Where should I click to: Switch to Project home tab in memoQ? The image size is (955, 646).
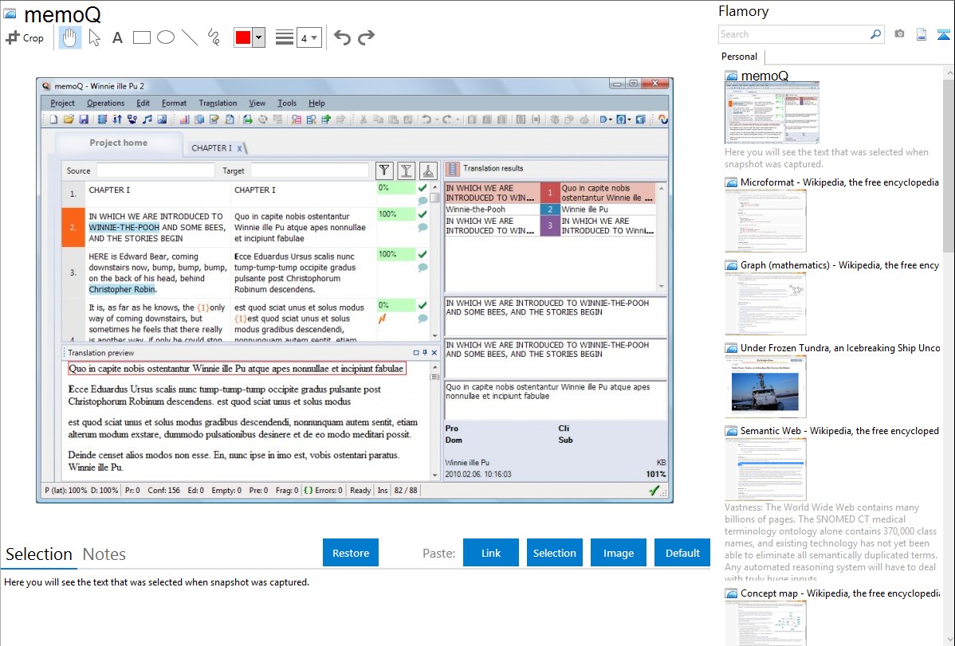[118, 143]
